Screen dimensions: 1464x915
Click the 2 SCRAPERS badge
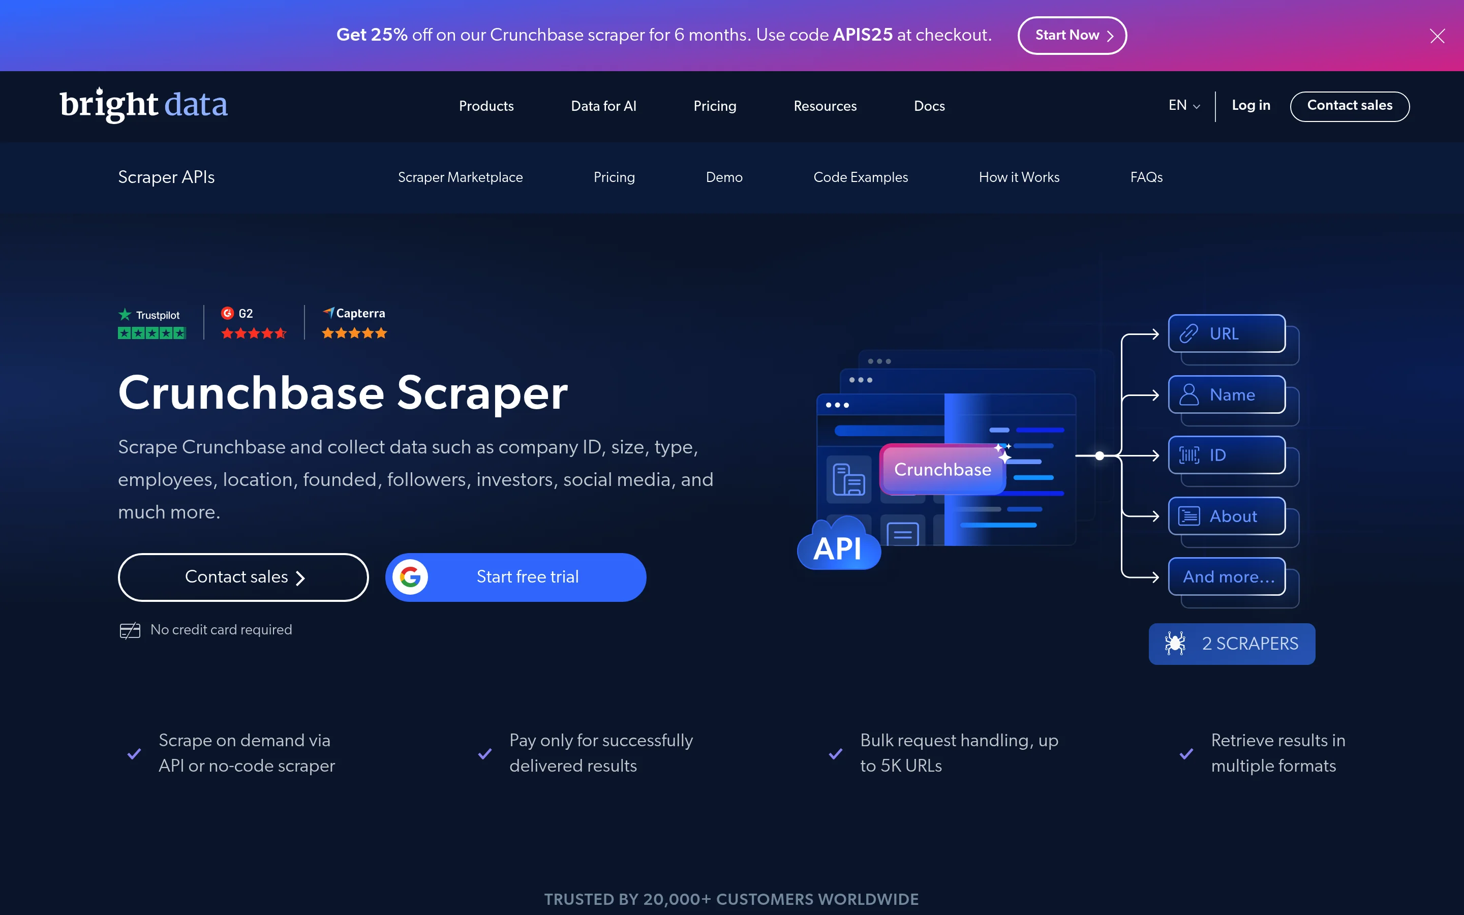(x=1232, y=643)
